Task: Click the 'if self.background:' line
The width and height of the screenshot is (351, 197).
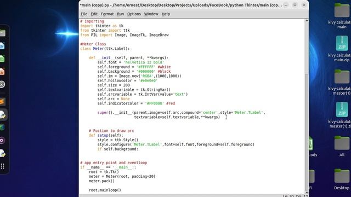Action: click(x=118, y=149)
